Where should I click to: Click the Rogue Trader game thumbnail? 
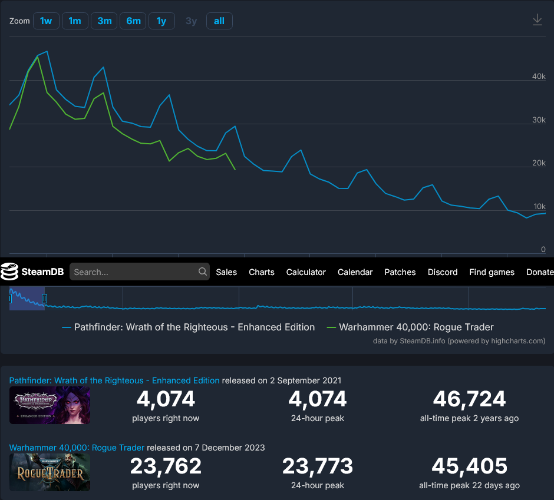point(50,472)
